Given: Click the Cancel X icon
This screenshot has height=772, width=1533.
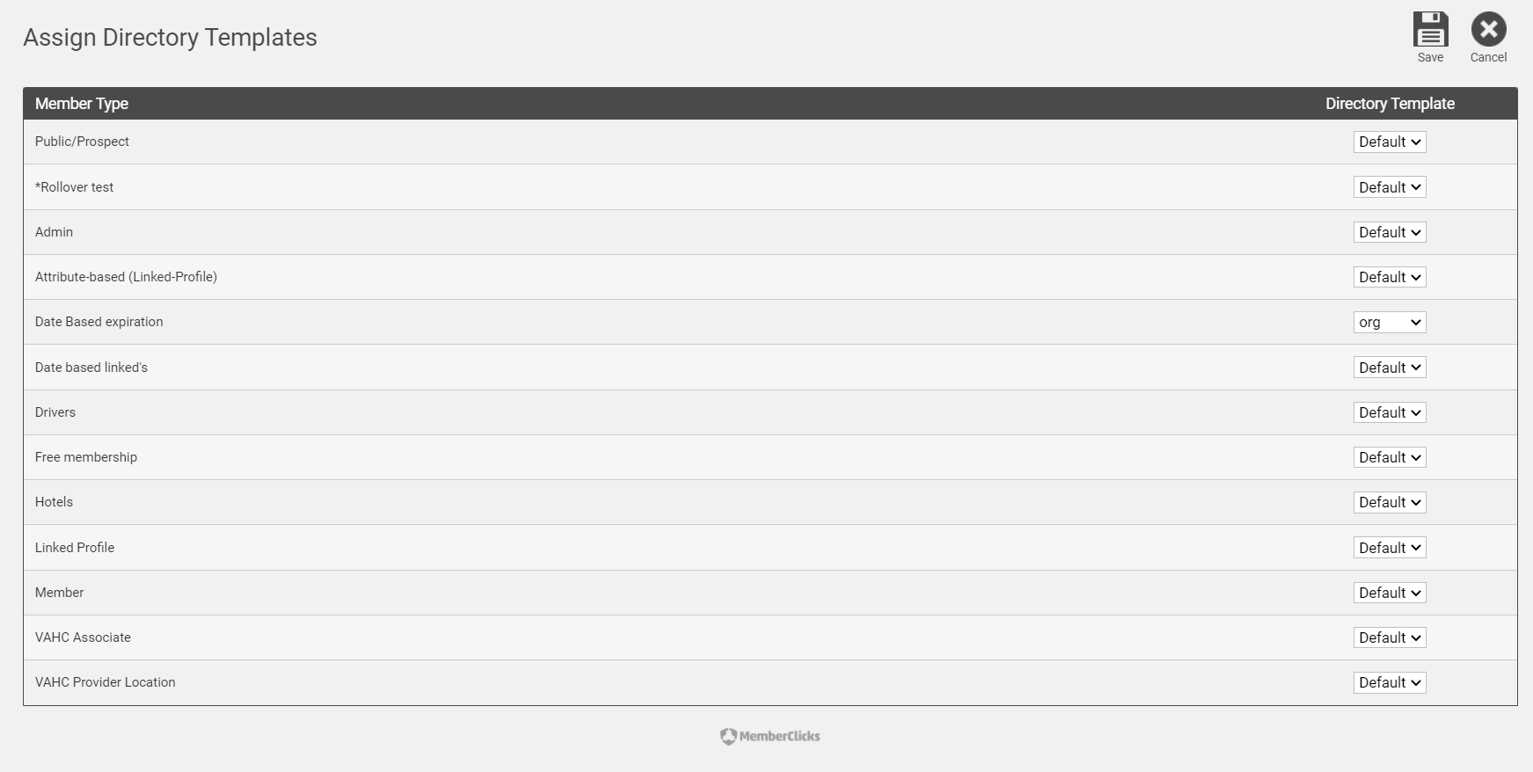Looking at the screenshot, I should pos(1488,29).
